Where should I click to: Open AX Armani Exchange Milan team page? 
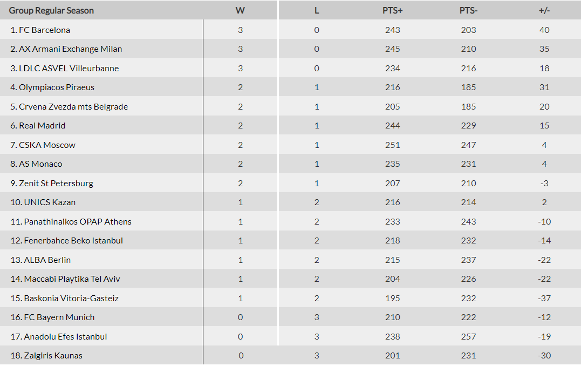(x=70, y=49)
